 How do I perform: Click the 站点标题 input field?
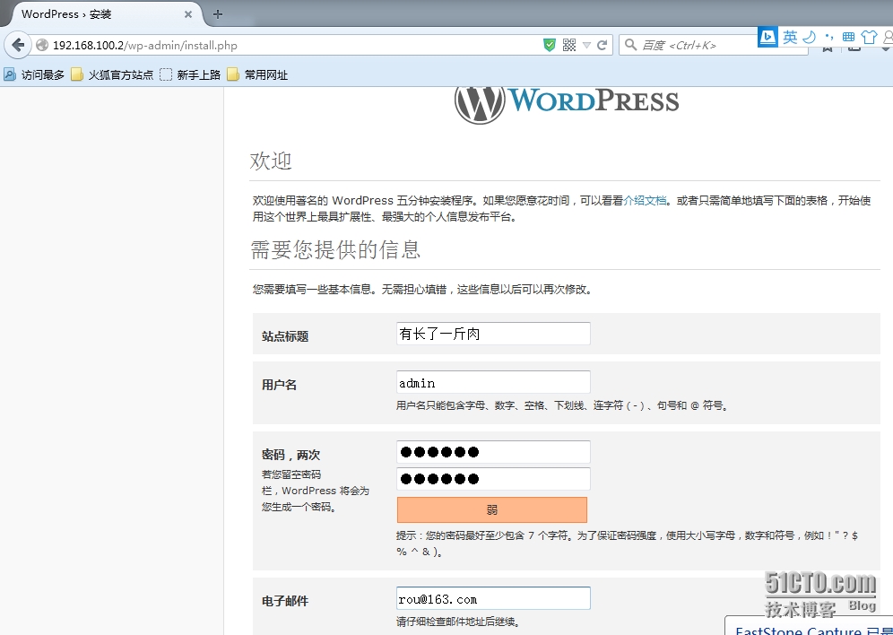click(x=493, y=334)
